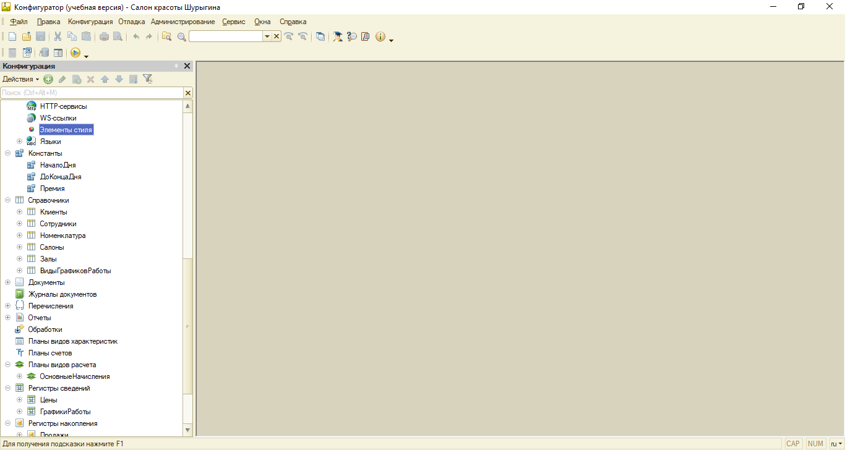This screenshot has width=845, height=450.
Task: Click the Print icon
Action: pos(104,36)
